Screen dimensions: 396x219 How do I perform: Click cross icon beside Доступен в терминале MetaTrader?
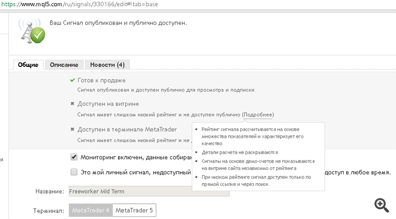[x=72, y=129]
